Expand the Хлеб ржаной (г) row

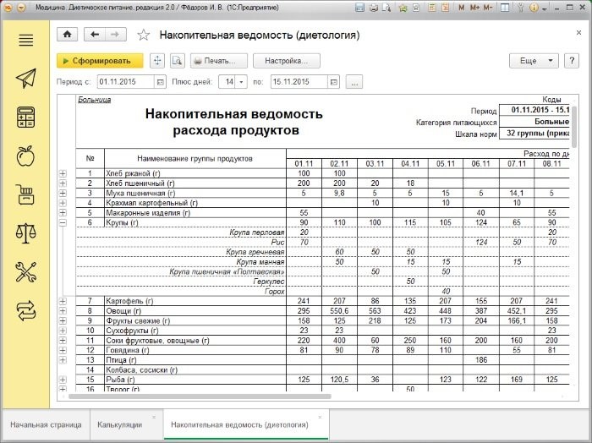coord(63,173)
